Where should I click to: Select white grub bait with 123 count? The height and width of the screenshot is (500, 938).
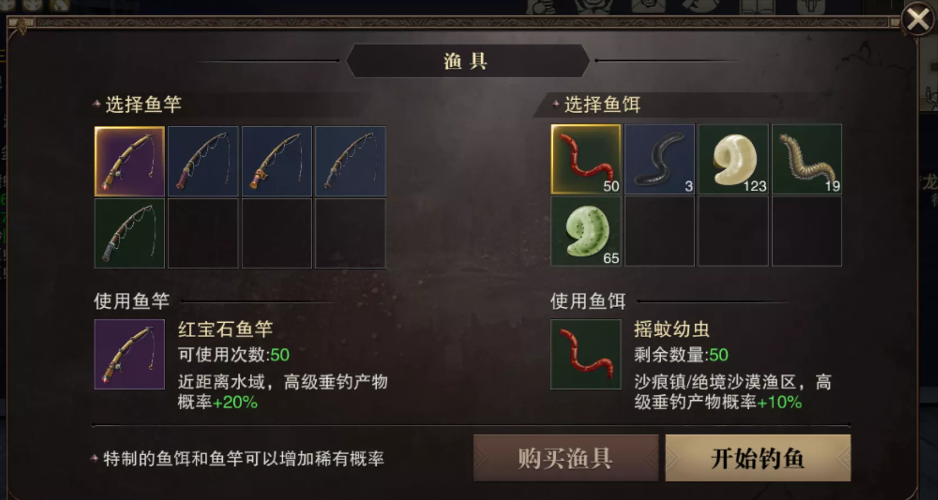coord(734,159)
